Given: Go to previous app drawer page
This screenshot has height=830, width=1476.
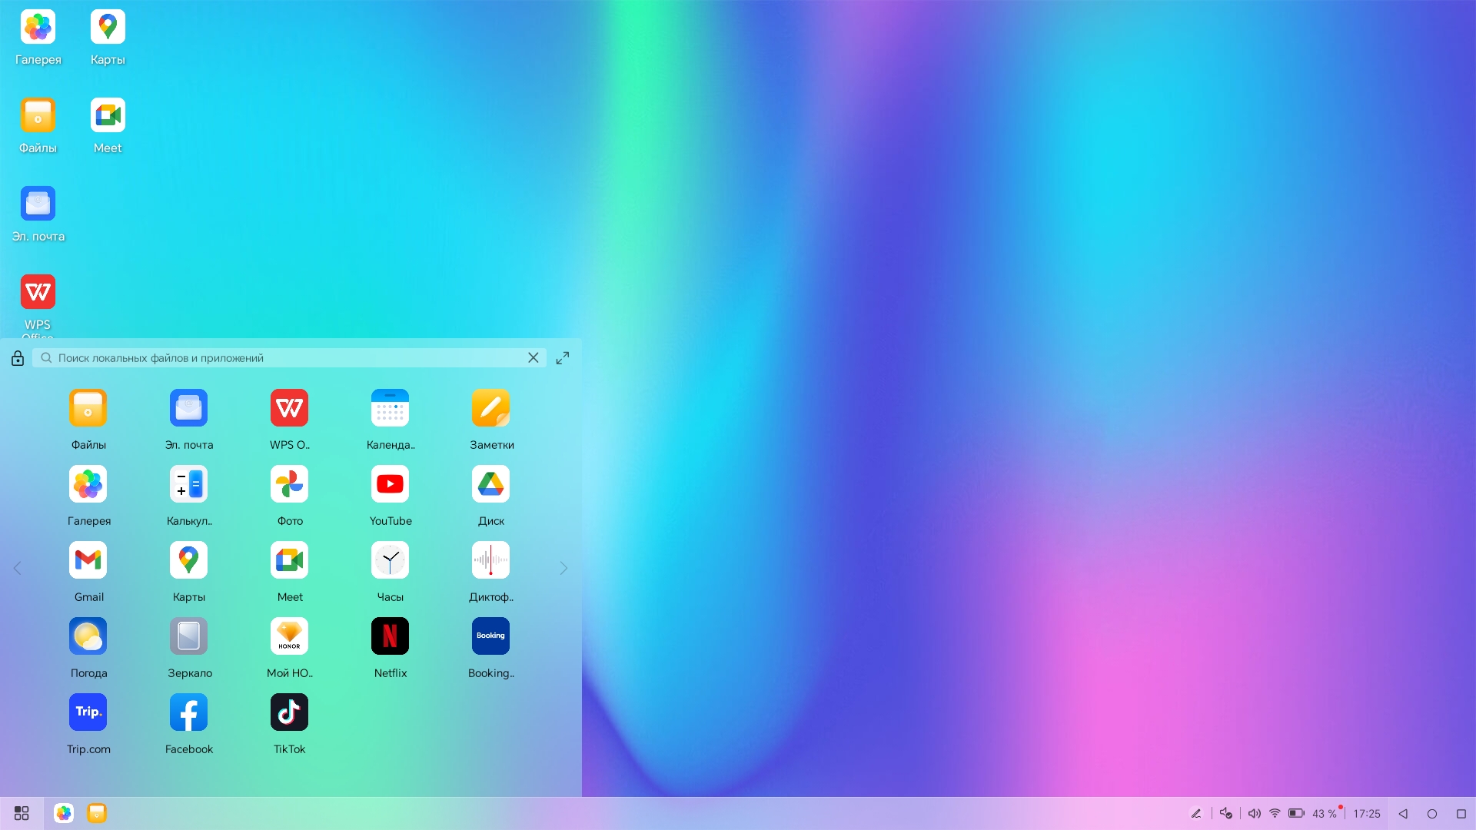Looking at the screenshot, I should pos(17,569).
